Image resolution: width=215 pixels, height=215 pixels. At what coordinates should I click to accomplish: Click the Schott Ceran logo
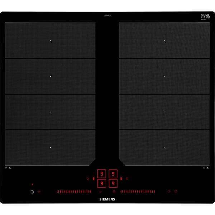tap(205, 16)
